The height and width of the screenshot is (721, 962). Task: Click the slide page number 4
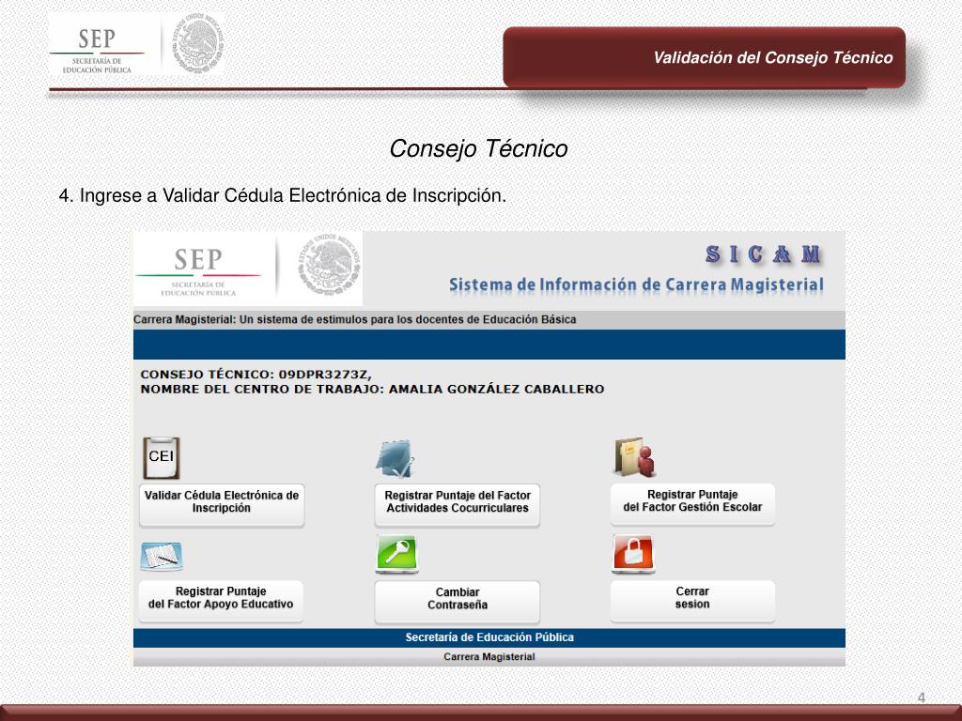[x=921, y=698]
